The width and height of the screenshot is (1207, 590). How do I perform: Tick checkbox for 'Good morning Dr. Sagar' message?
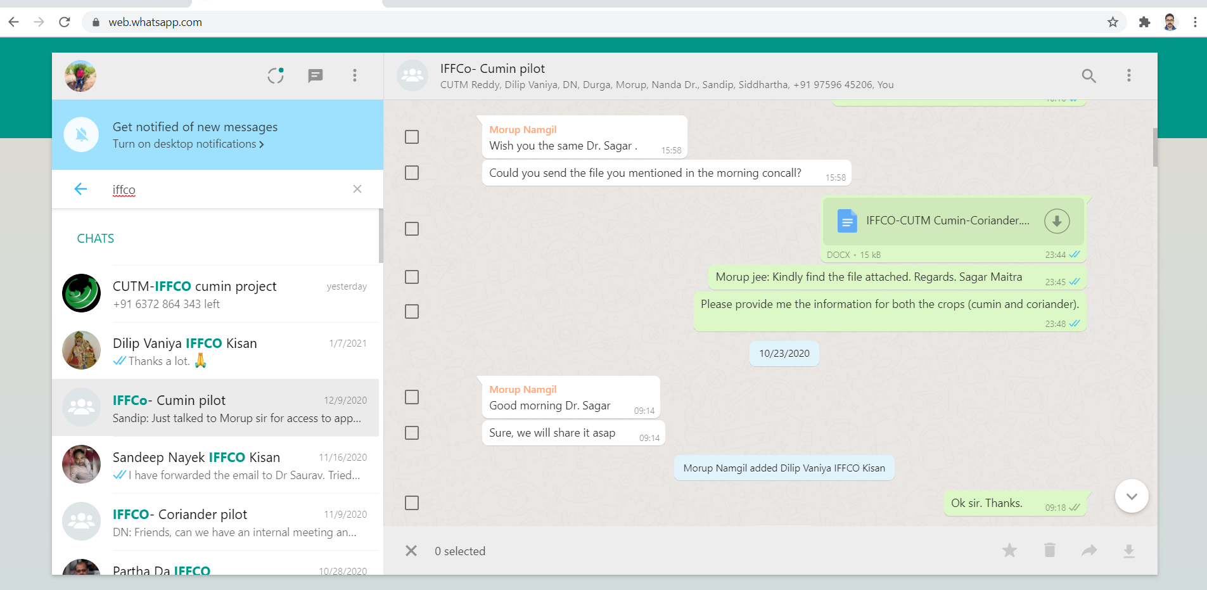point(412,397)
